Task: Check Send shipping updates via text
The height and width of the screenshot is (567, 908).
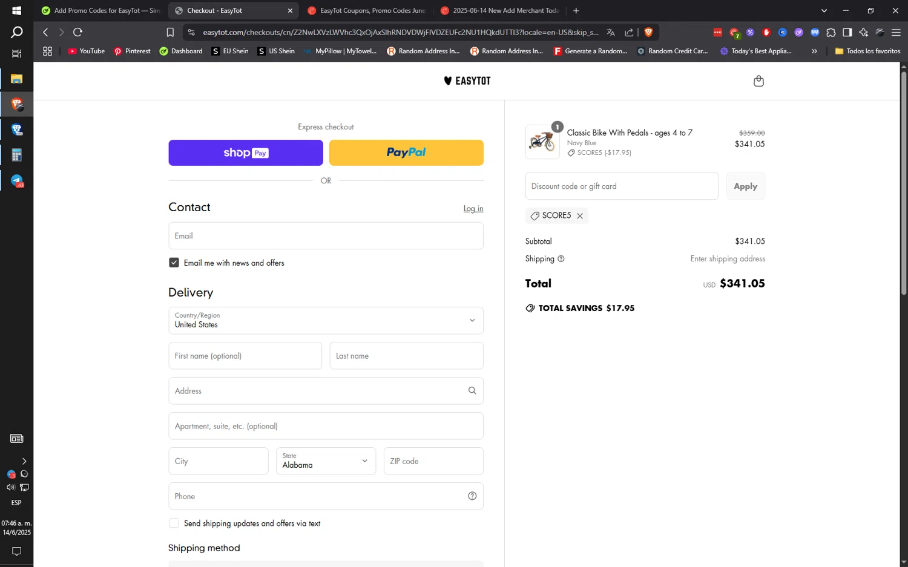Action: tap(174, 523)
